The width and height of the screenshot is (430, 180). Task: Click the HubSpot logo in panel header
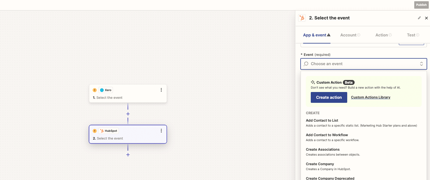(x=302, y=18)
